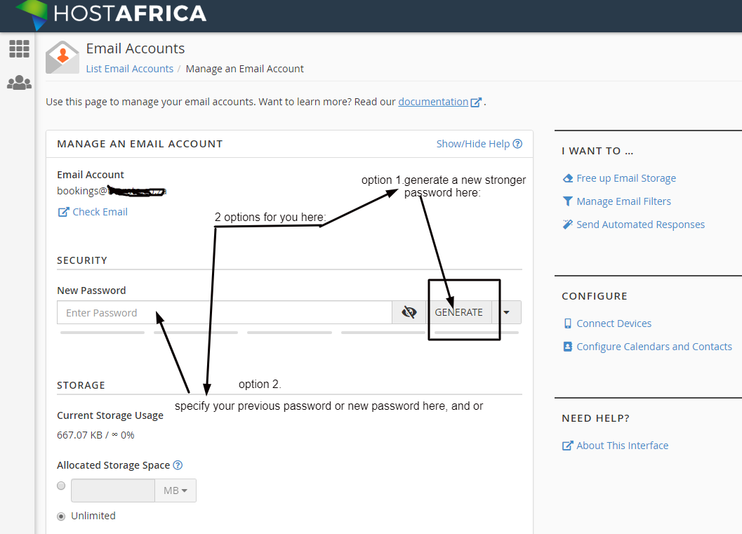The image size is (742, 534).
Task: Toggle password visibility eye icon
Action: [409, 312]
